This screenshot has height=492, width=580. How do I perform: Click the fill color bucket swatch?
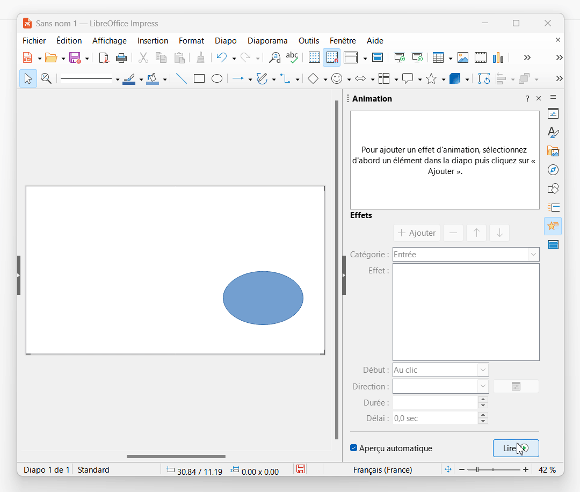(x=153, y=79)
